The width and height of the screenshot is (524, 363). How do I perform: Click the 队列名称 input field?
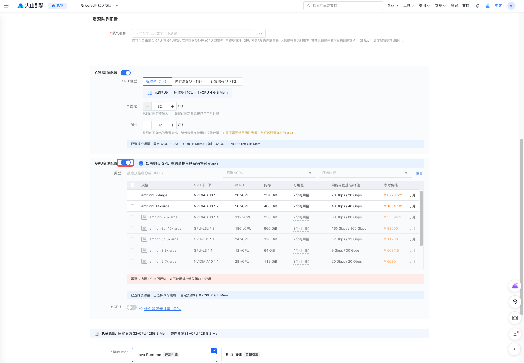point(199,33)
